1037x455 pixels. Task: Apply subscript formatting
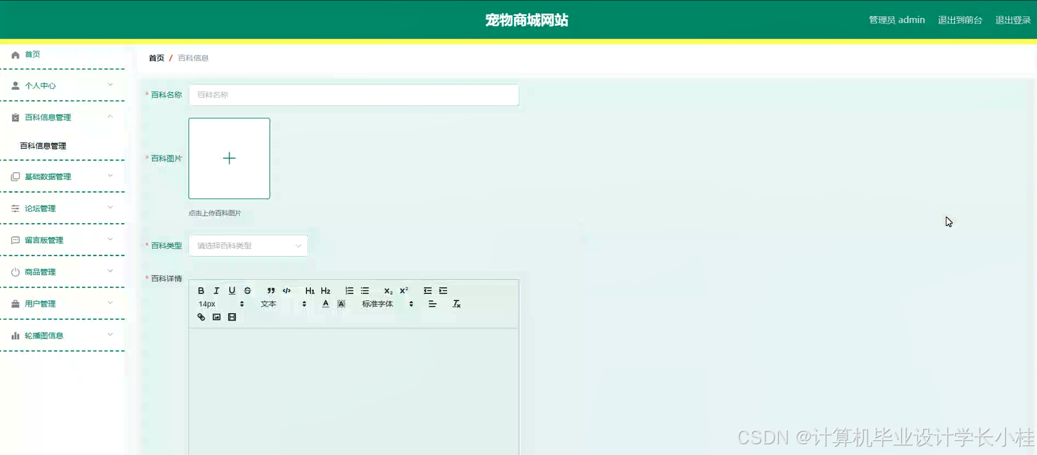388,291
